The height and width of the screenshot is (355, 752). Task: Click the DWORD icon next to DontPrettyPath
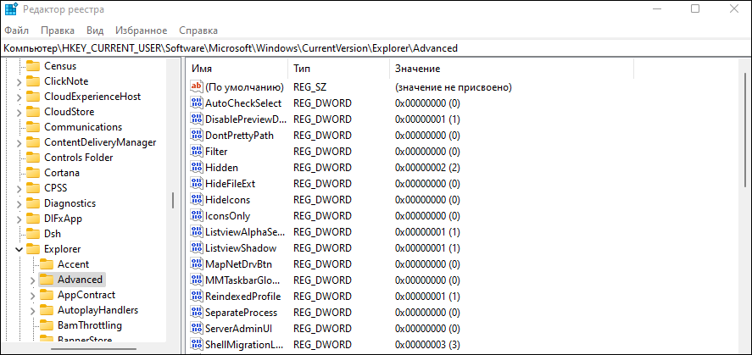(x=197, y=135)
